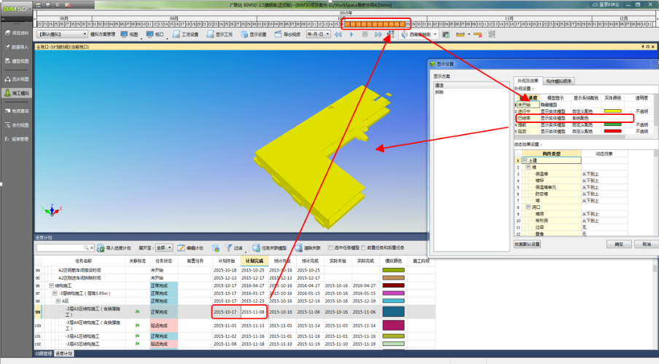The width and height of the screenshot is (659, 364).
Task: Click the grid lines toolbar icon
Action: click(x=492, y=34)
